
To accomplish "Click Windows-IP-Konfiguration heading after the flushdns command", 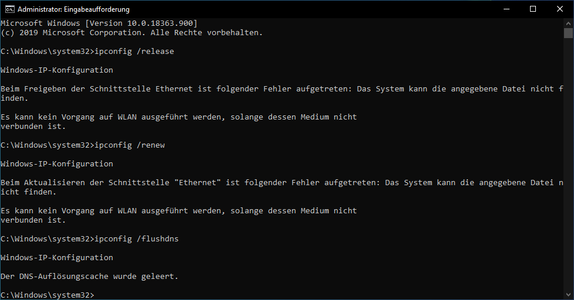I will click(57, 258).
